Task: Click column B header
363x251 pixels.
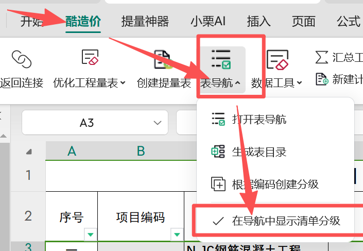Action: coord(141,151)
